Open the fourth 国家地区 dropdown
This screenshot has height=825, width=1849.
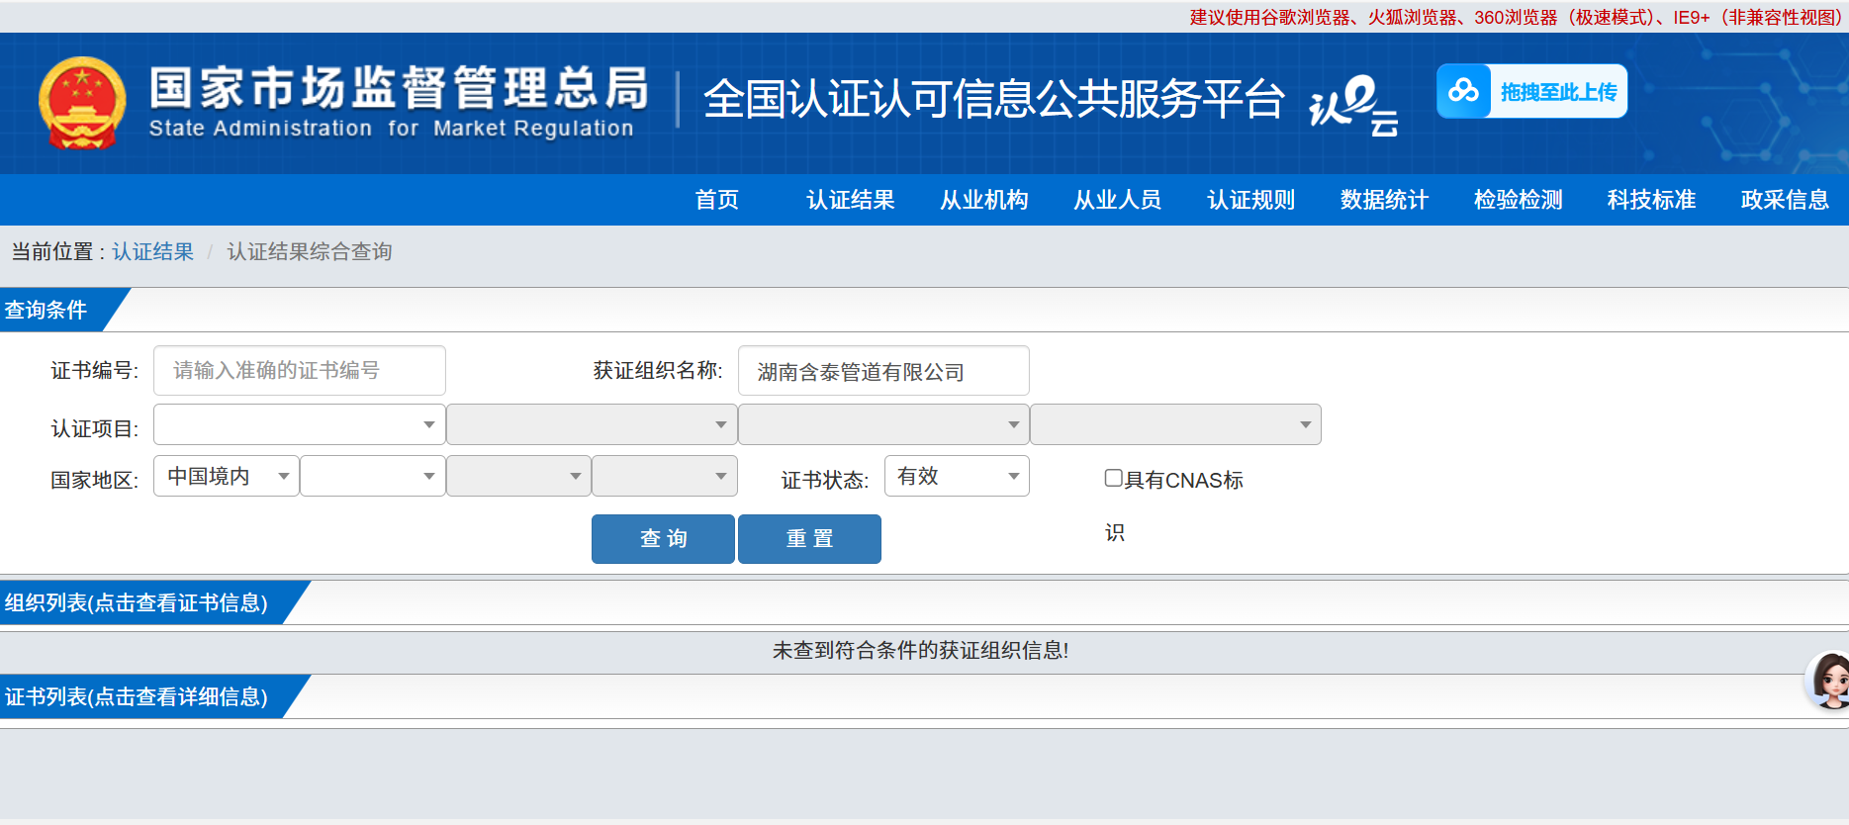[665, 476]
